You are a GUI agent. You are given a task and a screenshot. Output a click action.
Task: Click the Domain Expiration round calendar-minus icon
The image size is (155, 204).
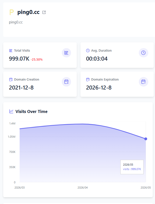[144, 82]
